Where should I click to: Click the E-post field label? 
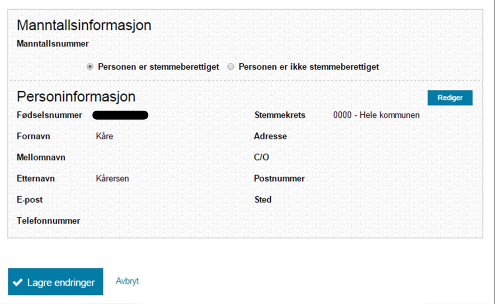pyautogui.click(x=30, y=200)
